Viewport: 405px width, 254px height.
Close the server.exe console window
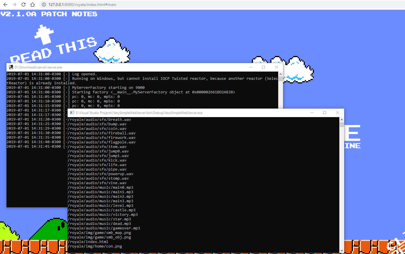[x=277, y=67]
